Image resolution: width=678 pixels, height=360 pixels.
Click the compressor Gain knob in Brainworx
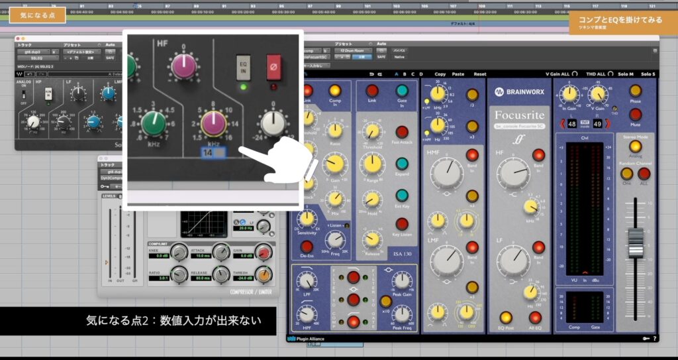pos(335,164)
